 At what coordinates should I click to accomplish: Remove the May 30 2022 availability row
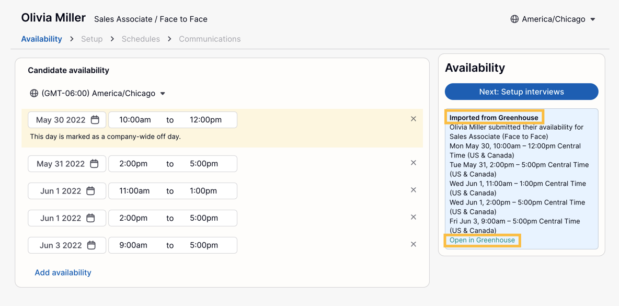[414, 119]
